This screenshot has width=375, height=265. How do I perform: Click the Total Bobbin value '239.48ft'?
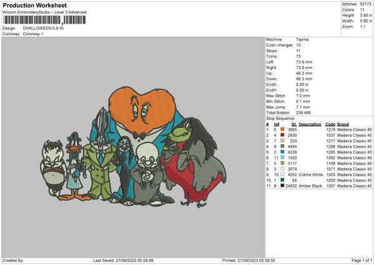coord(304,112)
